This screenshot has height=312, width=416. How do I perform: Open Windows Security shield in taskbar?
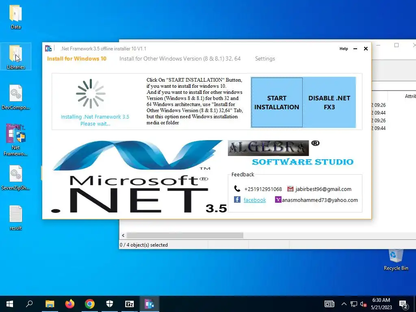[x=110, y=304]
